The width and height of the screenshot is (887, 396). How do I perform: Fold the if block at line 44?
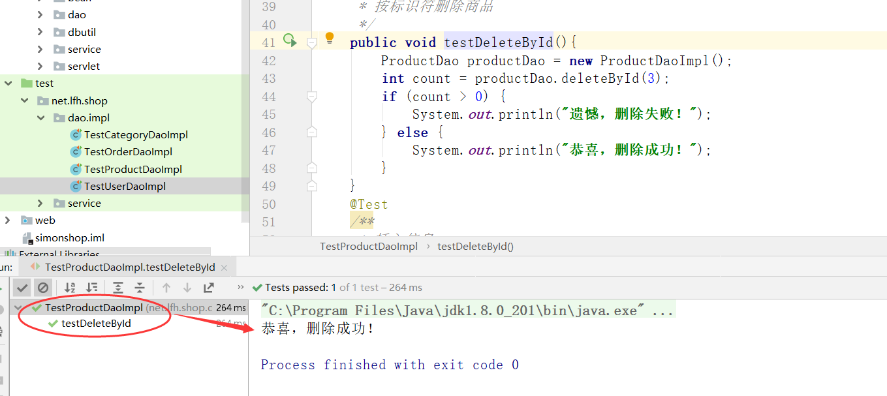tap(312, 97)
